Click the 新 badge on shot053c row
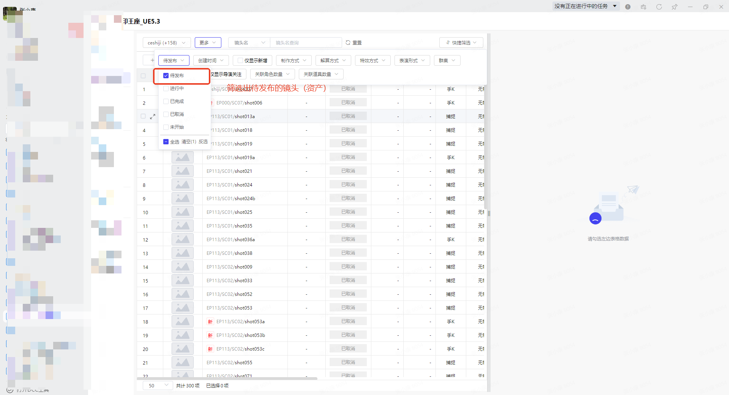Viewport: 729px width, 395px height. pyautogui.click(x=210, y=349)
